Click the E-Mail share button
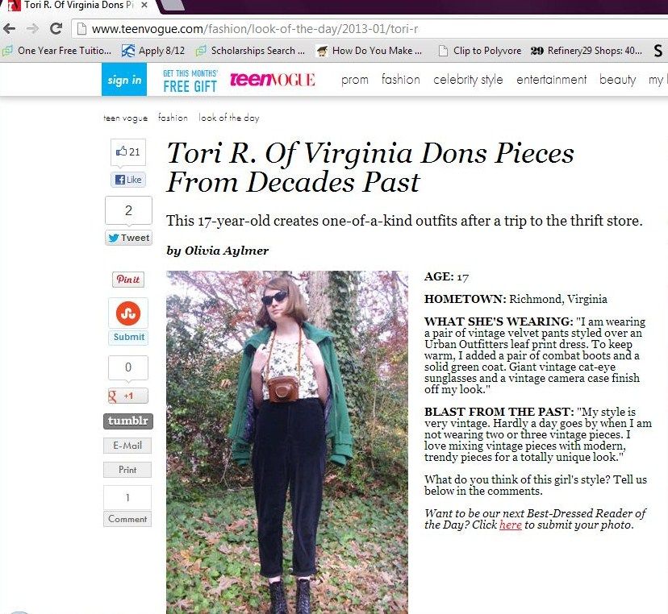 tap(127, 446)
